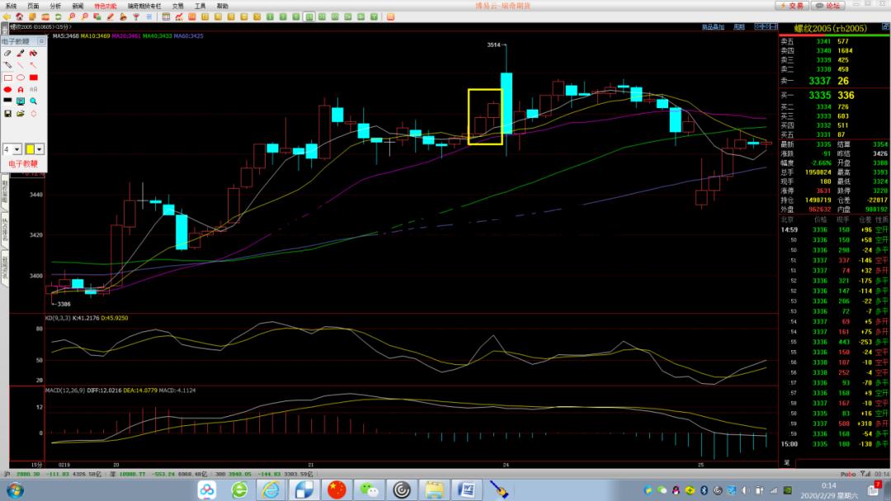This screenshot has height=501, width=891.
Task: Pick the filled red rectangle tool
Action: 34,77
